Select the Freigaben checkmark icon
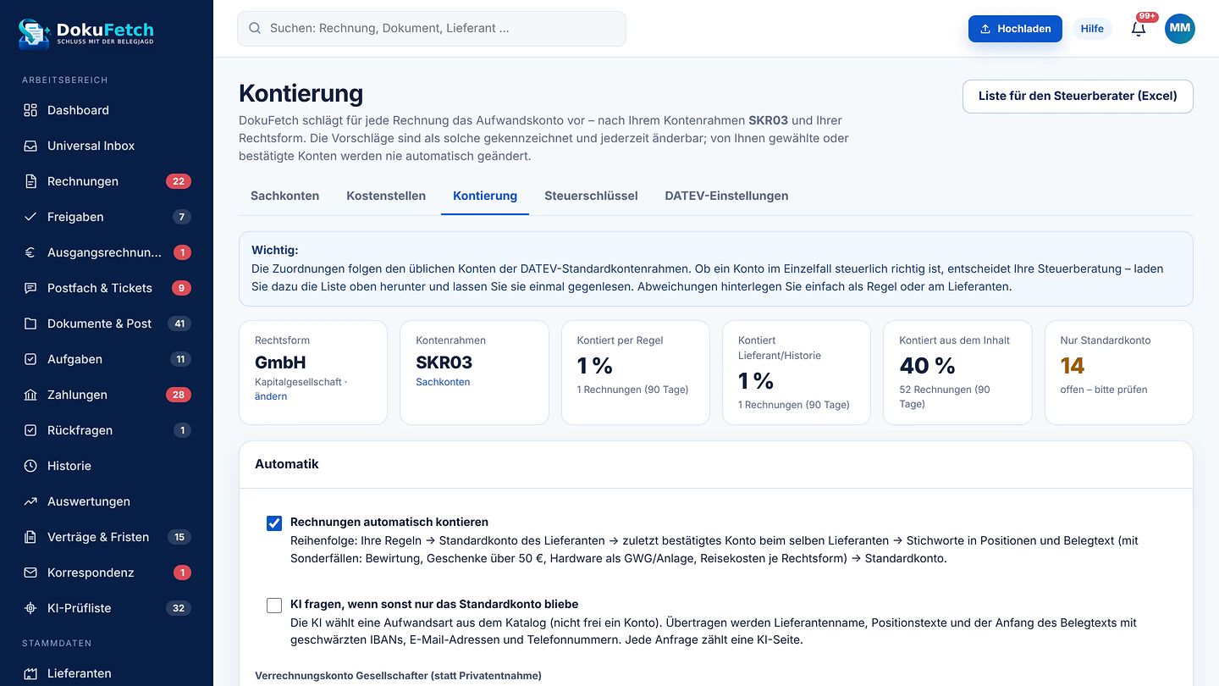The width and height of the screenshot is (1219, 686). (30, 217)
